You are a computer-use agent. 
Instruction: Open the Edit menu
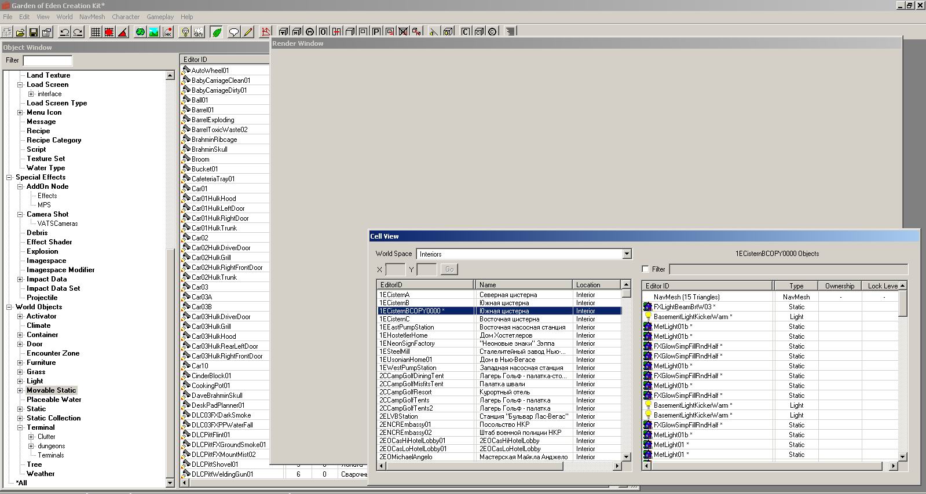24,17
